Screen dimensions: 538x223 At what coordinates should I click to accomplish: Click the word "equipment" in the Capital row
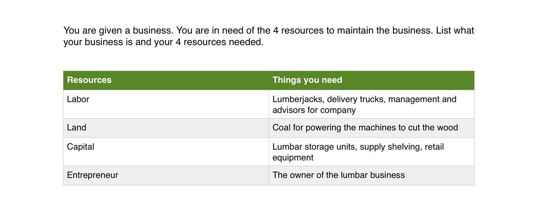pos(293,158)
